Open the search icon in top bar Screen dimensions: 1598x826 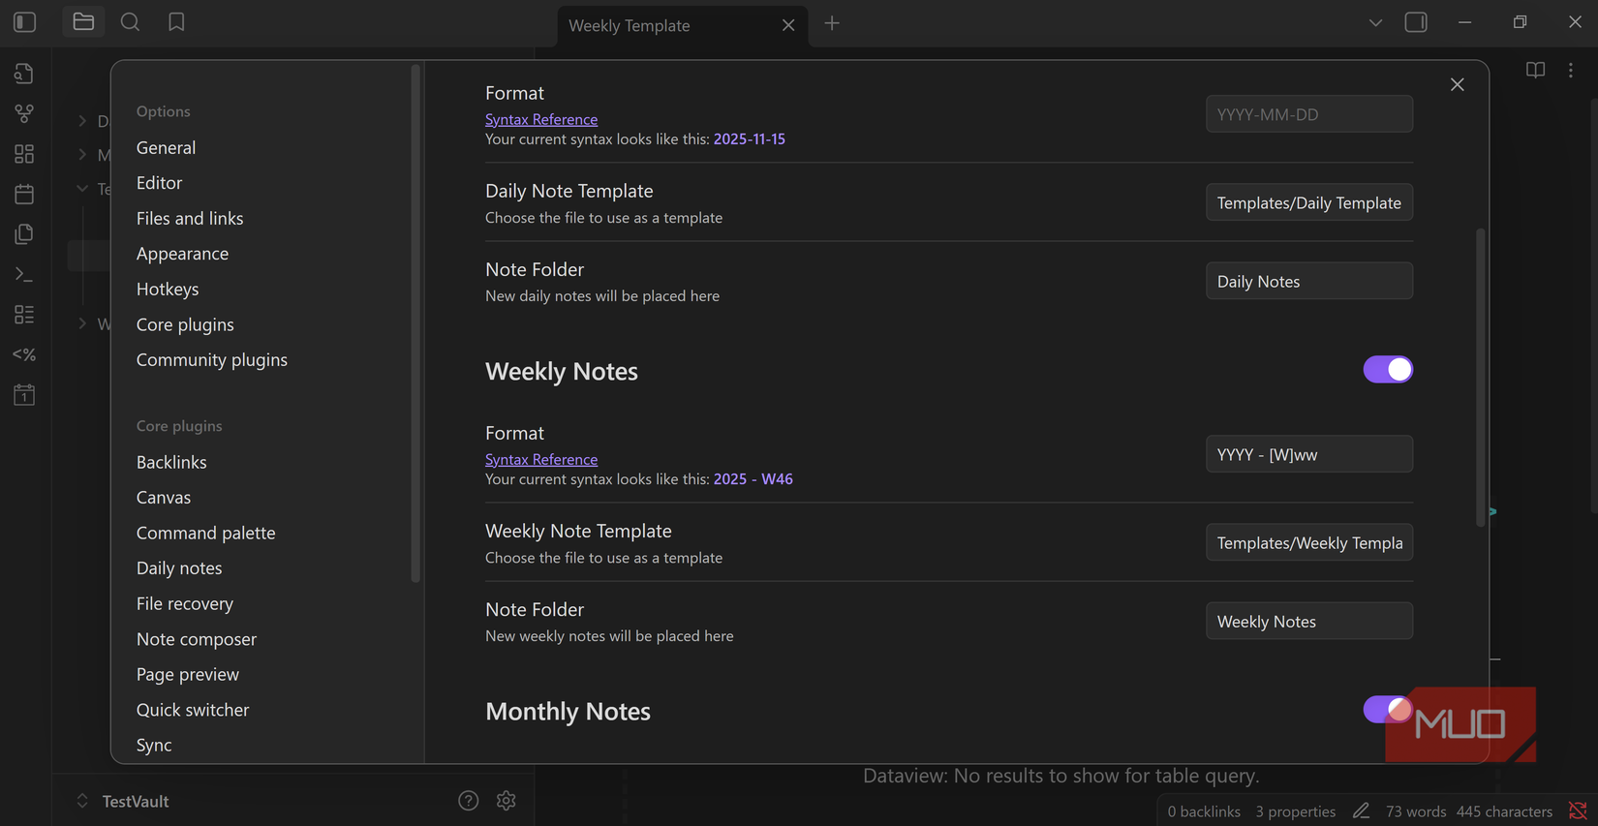130,22
